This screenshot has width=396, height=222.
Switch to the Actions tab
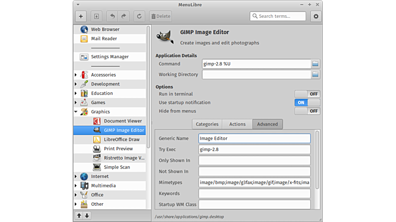[x=237, y=124]
